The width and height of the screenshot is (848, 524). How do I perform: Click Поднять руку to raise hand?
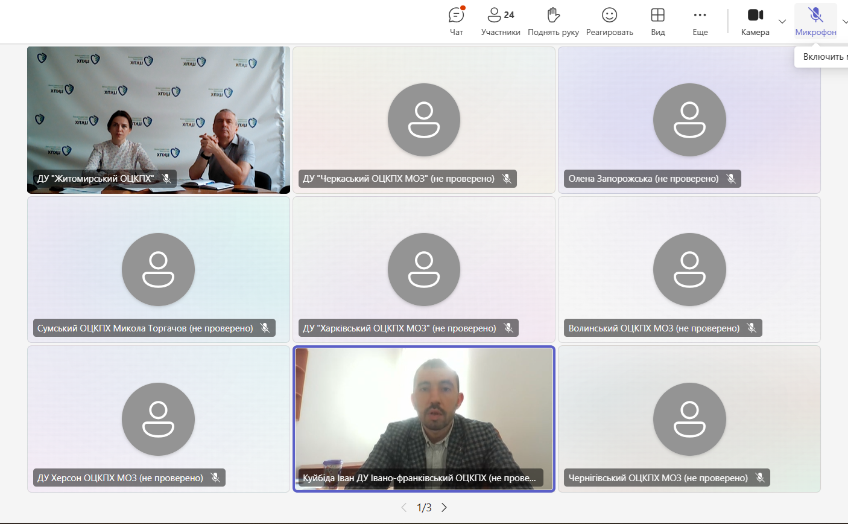(x=553, y=22)
